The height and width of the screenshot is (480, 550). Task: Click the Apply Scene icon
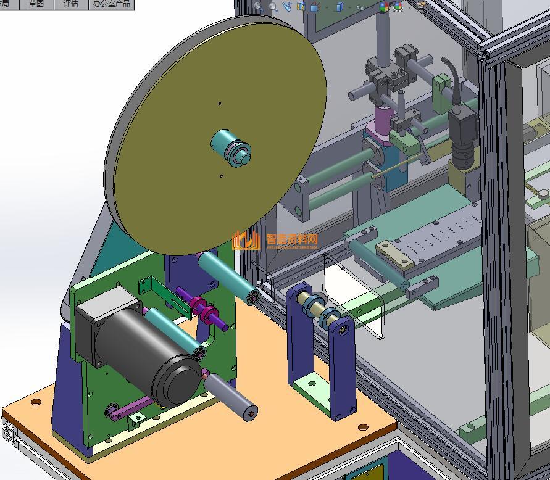pos(398,7)
